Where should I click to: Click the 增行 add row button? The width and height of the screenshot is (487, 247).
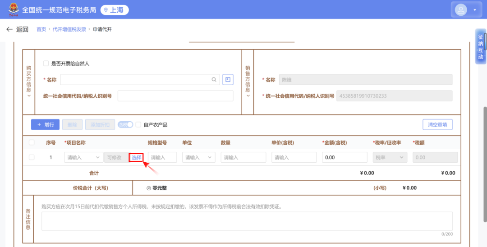[x=46, y=124]
